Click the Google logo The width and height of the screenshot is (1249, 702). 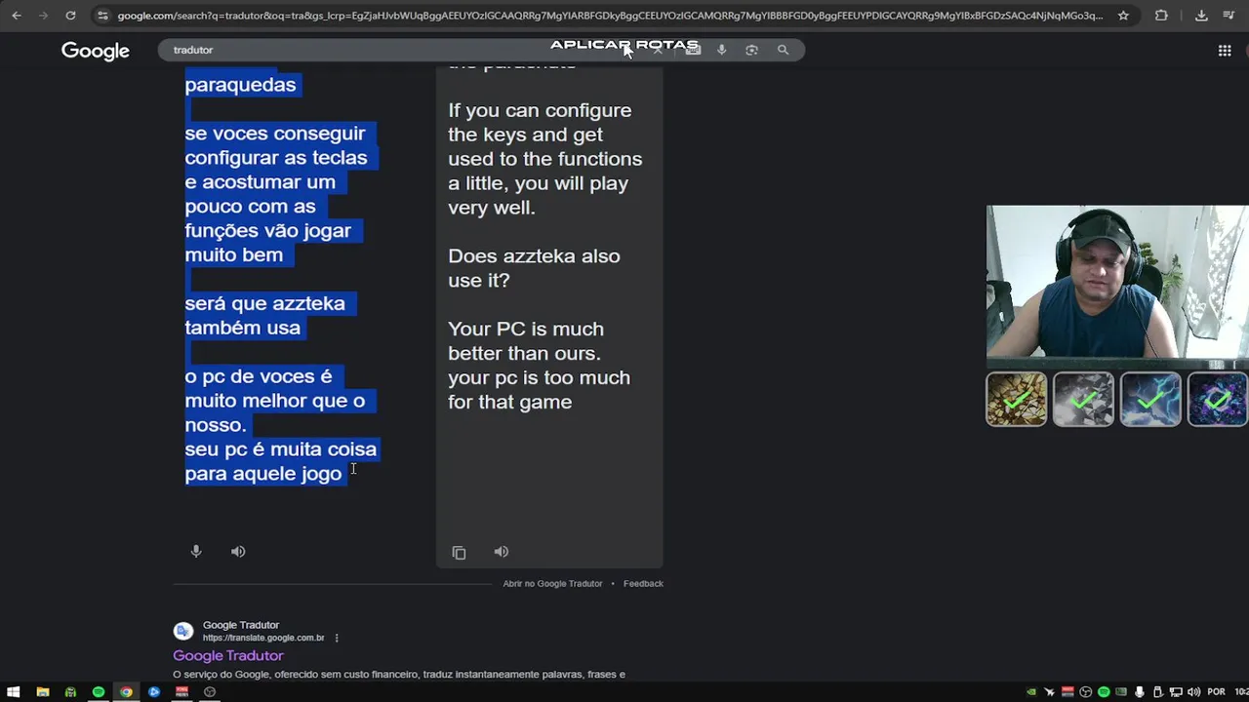(x=96, y=51)
